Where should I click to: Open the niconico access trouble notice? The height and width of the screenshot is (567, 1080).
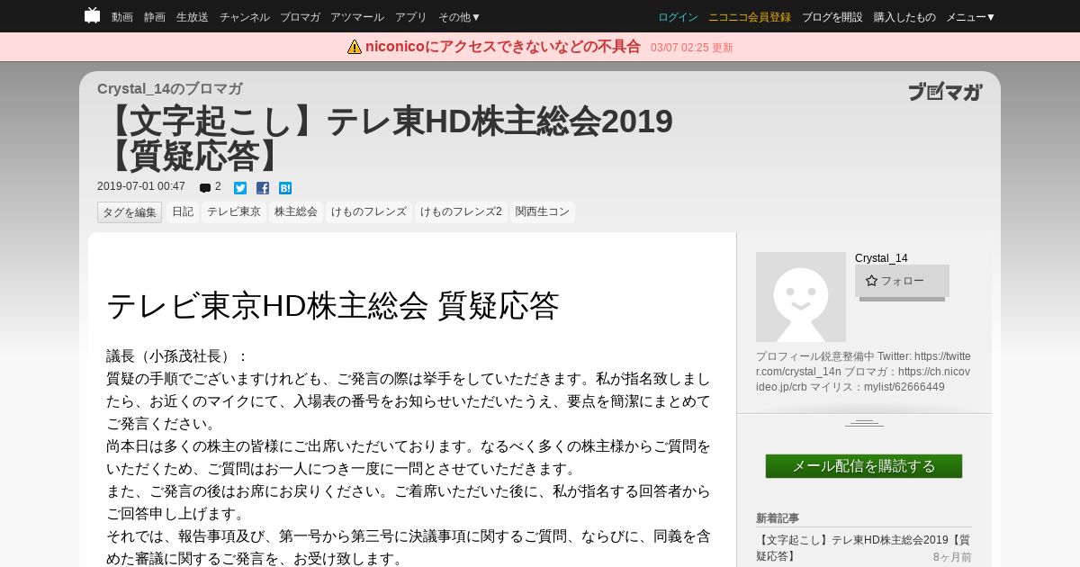tap(503, 47)
